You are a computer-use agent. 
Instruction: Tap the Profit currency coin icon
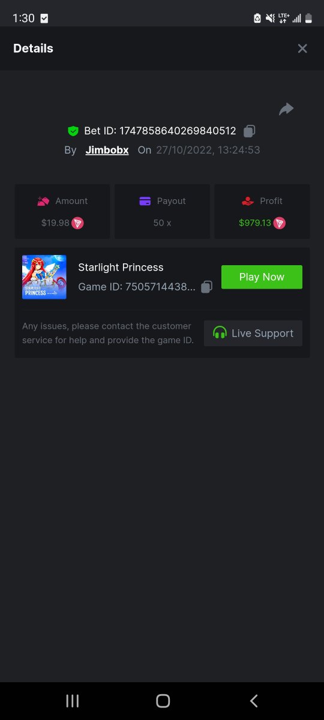280,223
